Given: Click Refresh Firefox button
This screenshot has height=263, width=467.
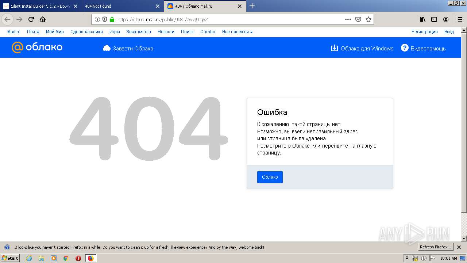Looking at the screenshot, I should [435, 247].
